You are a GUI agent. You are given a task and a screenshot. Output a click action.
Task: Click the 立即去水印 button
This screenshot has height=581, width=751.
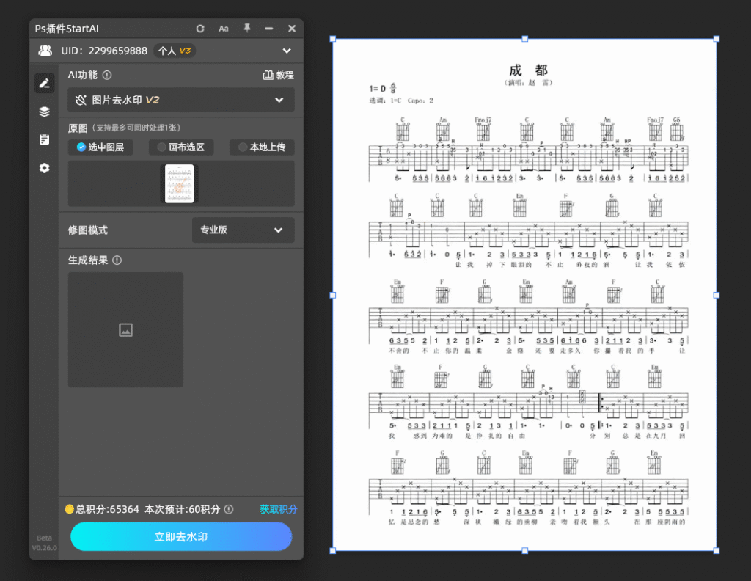point(181,536)
